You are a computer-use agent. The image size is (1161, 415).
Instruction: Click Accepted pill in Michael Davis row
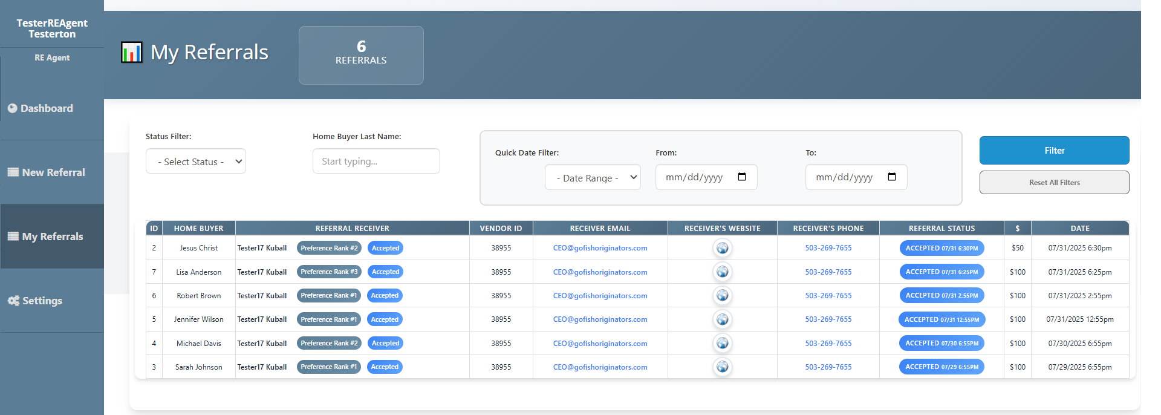[x=385, y=343]
